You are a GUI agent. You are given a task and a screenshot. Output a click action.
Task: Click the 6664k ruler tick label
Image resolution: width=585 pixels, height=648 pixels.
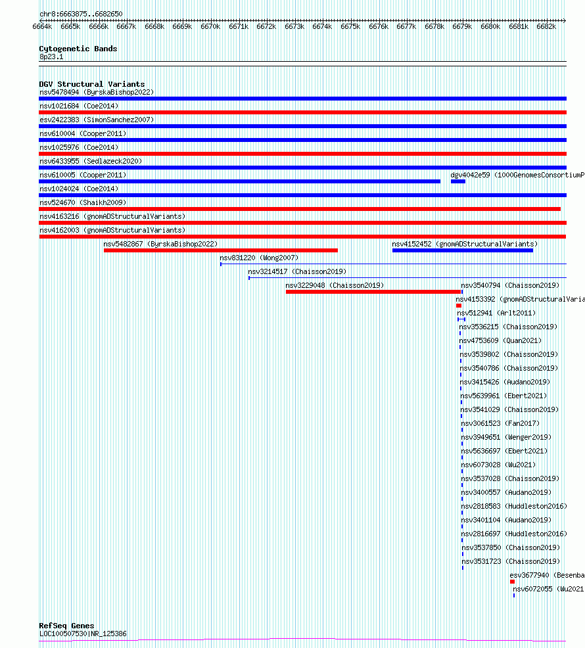point(42,26)
